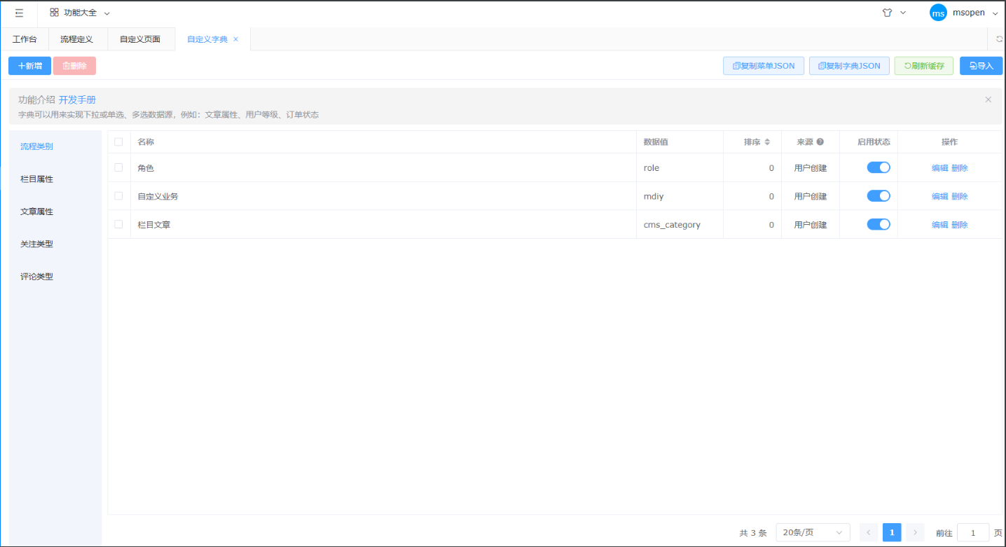Screen dimensions: 1006x547
Task: Switch to the 流程定义 tab
Action: click(x=77, y=39)
